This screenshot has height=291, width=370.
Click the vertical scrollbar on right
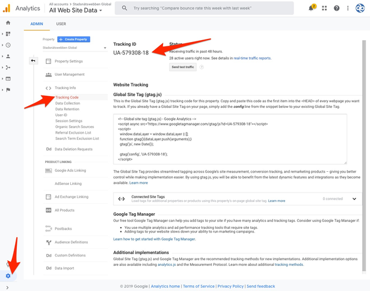pyautogui.click(x=364, y=156)
